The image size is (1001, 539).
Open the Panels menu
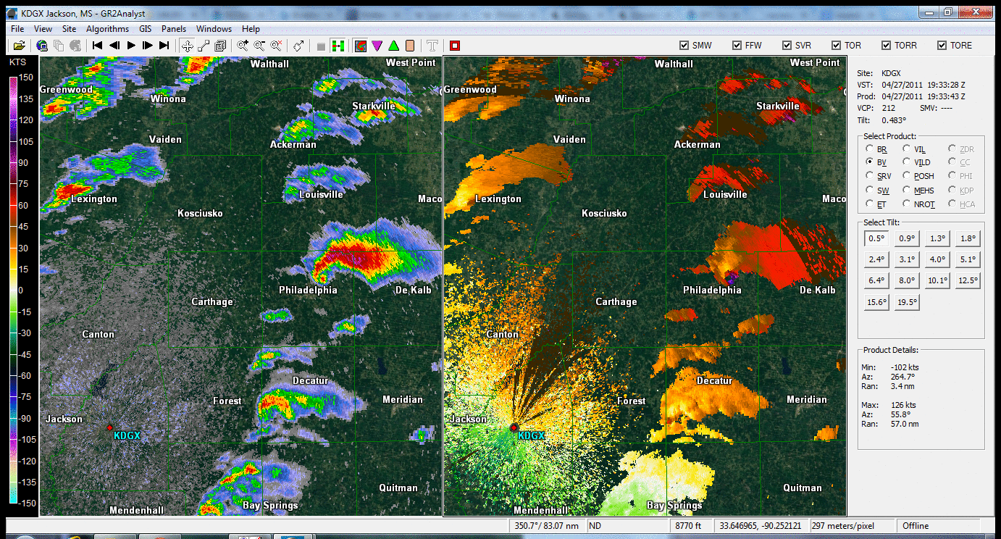click(x=174, y=29)
